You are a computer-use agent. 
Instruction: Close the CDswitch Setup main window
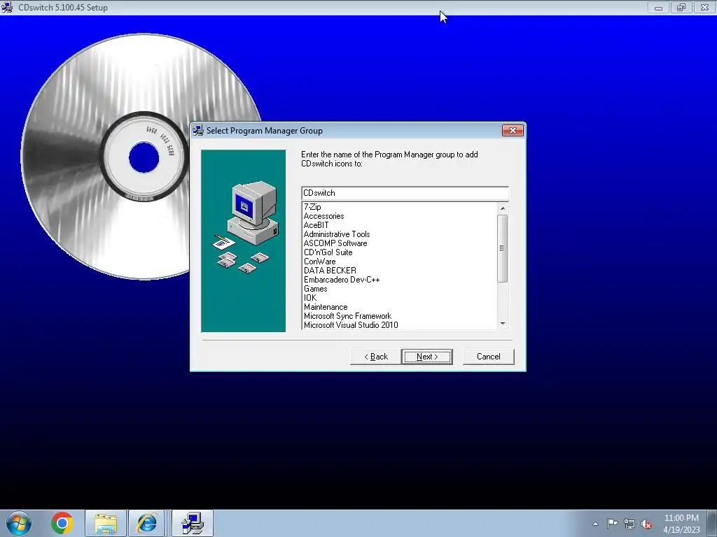tap(704, 7)
